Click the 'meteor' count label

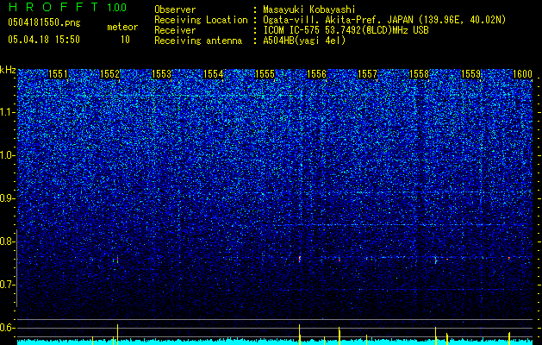coord(122,27)
